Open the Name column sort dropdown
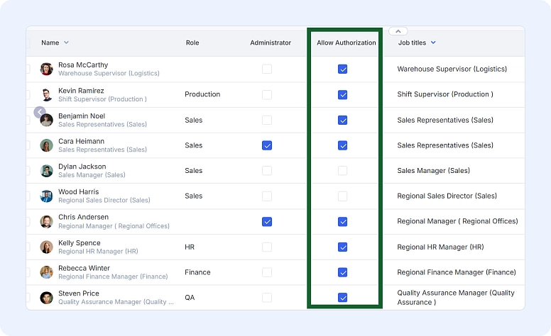The image size is (551, 336). click(67, 43)
